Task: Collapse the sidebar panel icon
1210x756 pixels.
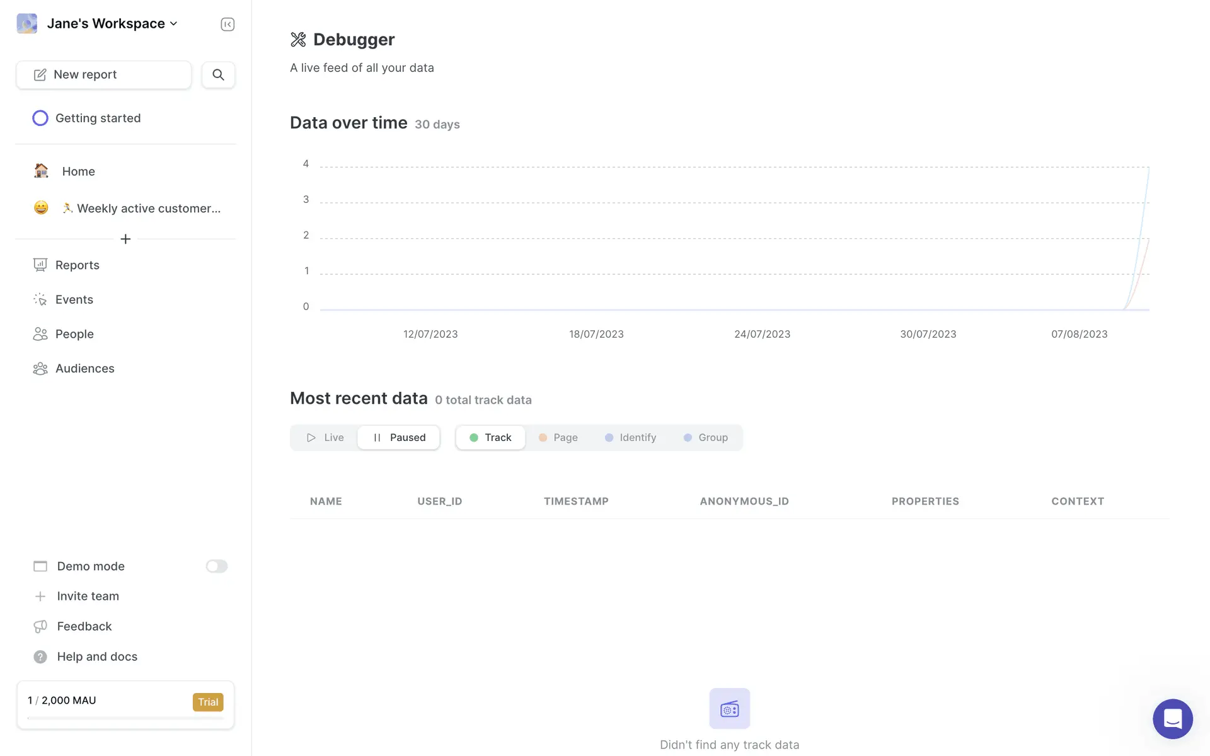Action: pos(228,24)
